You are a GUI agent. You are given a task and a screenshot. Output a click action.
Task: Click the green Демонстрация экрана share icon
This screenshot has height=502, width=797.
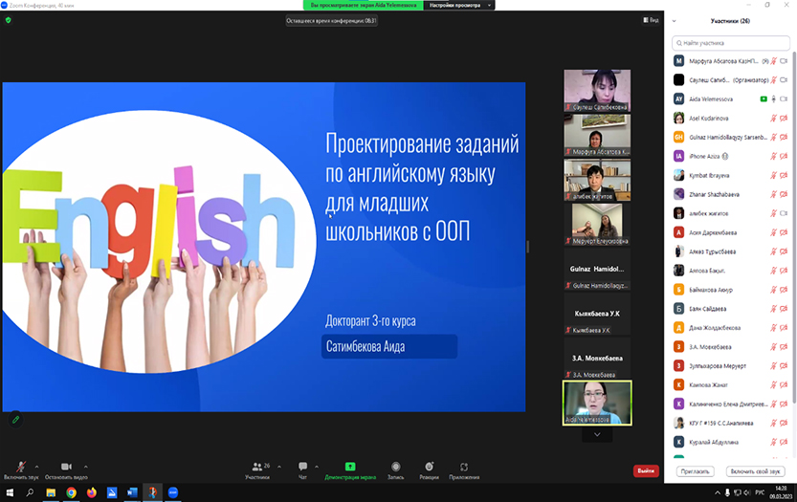point(350,467)
